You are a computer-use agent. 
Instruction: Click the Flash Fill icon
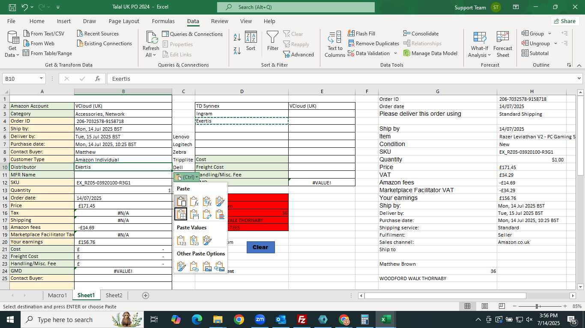click(351, 33)
